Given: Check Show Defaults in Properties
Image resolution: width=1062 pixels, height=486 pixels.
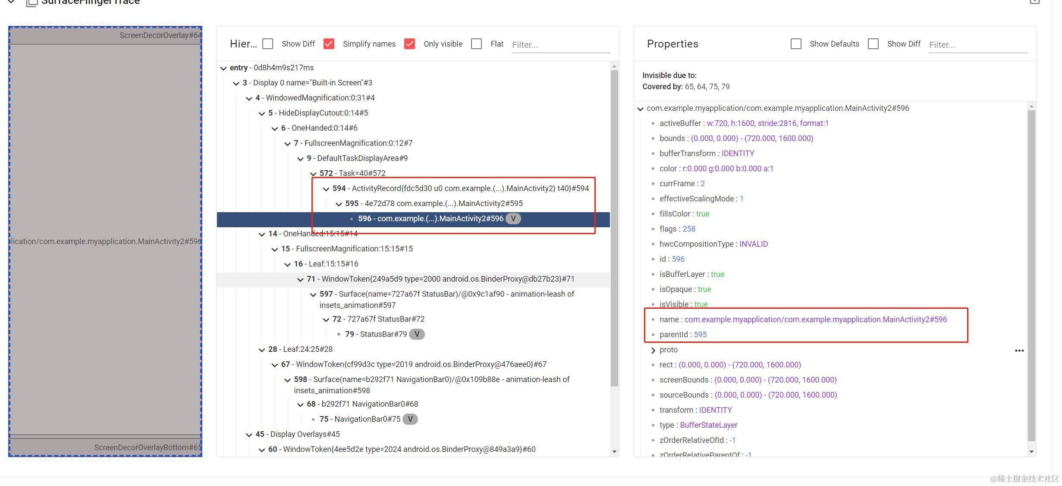Looking at the screenshot, I should (x=796, y=44).
